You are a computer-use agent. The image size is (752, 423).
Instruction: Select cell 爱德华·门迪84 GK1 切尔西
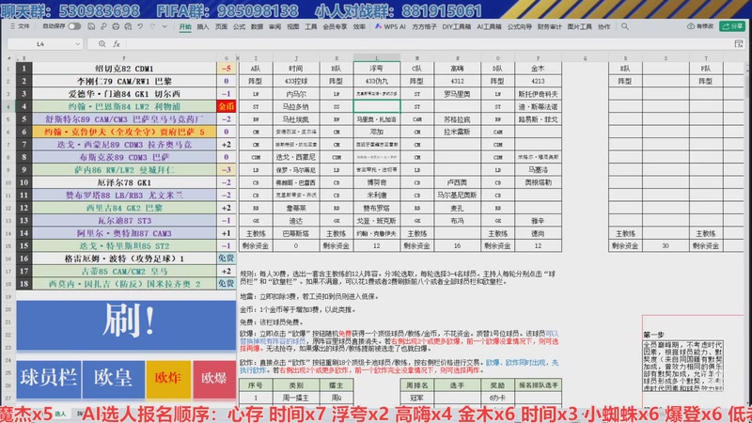[x=124, y=94]
